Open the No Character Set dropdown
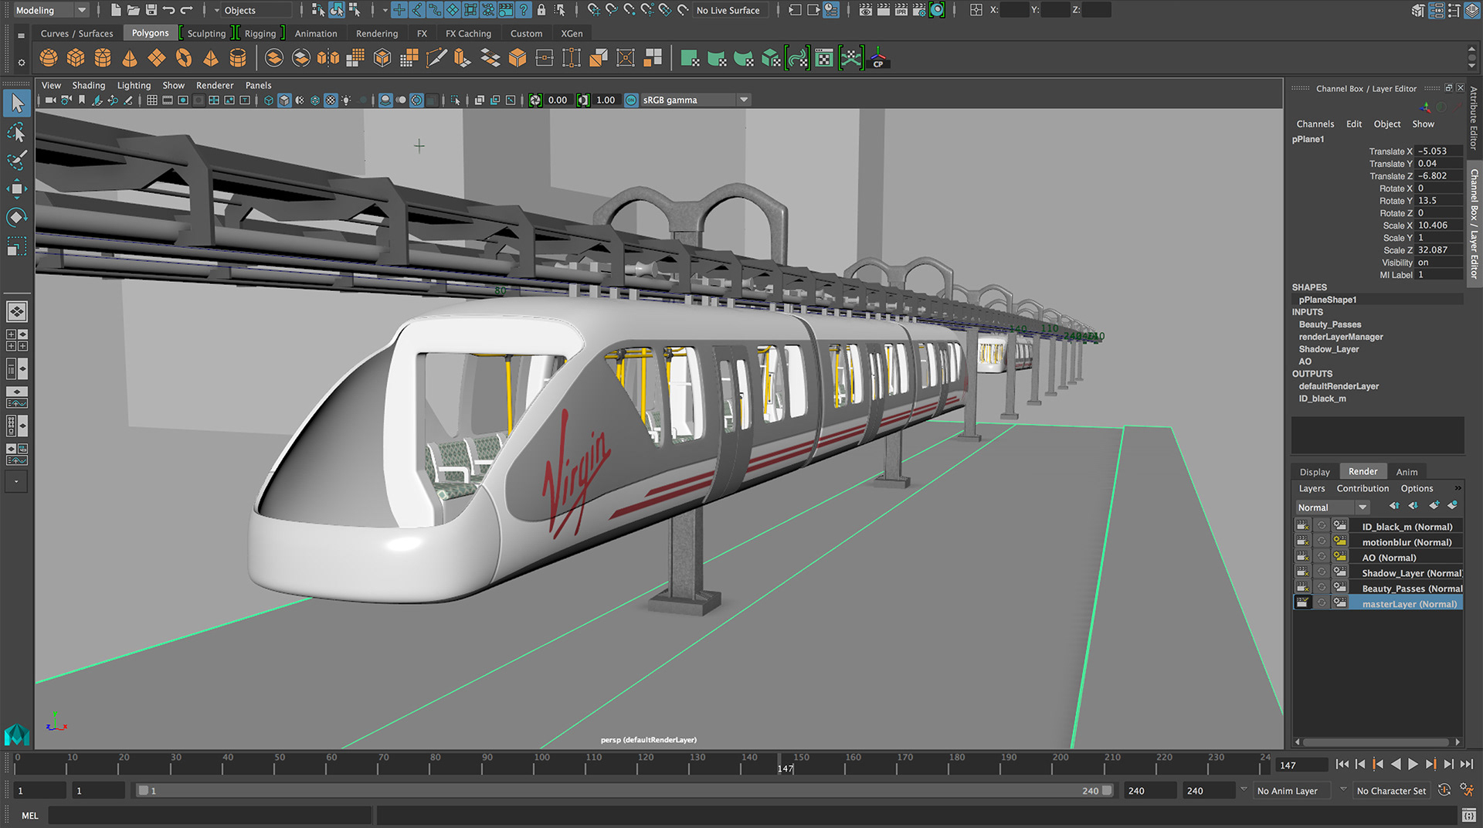 [x=1392, y=791]
